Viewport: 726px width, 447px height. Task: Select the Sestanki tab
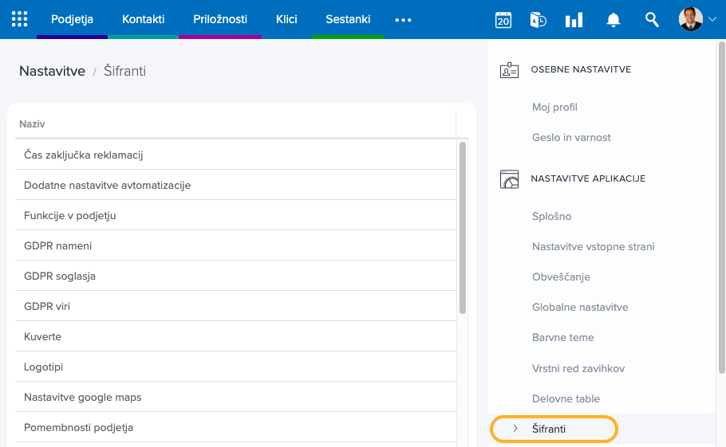coord(348,19)
